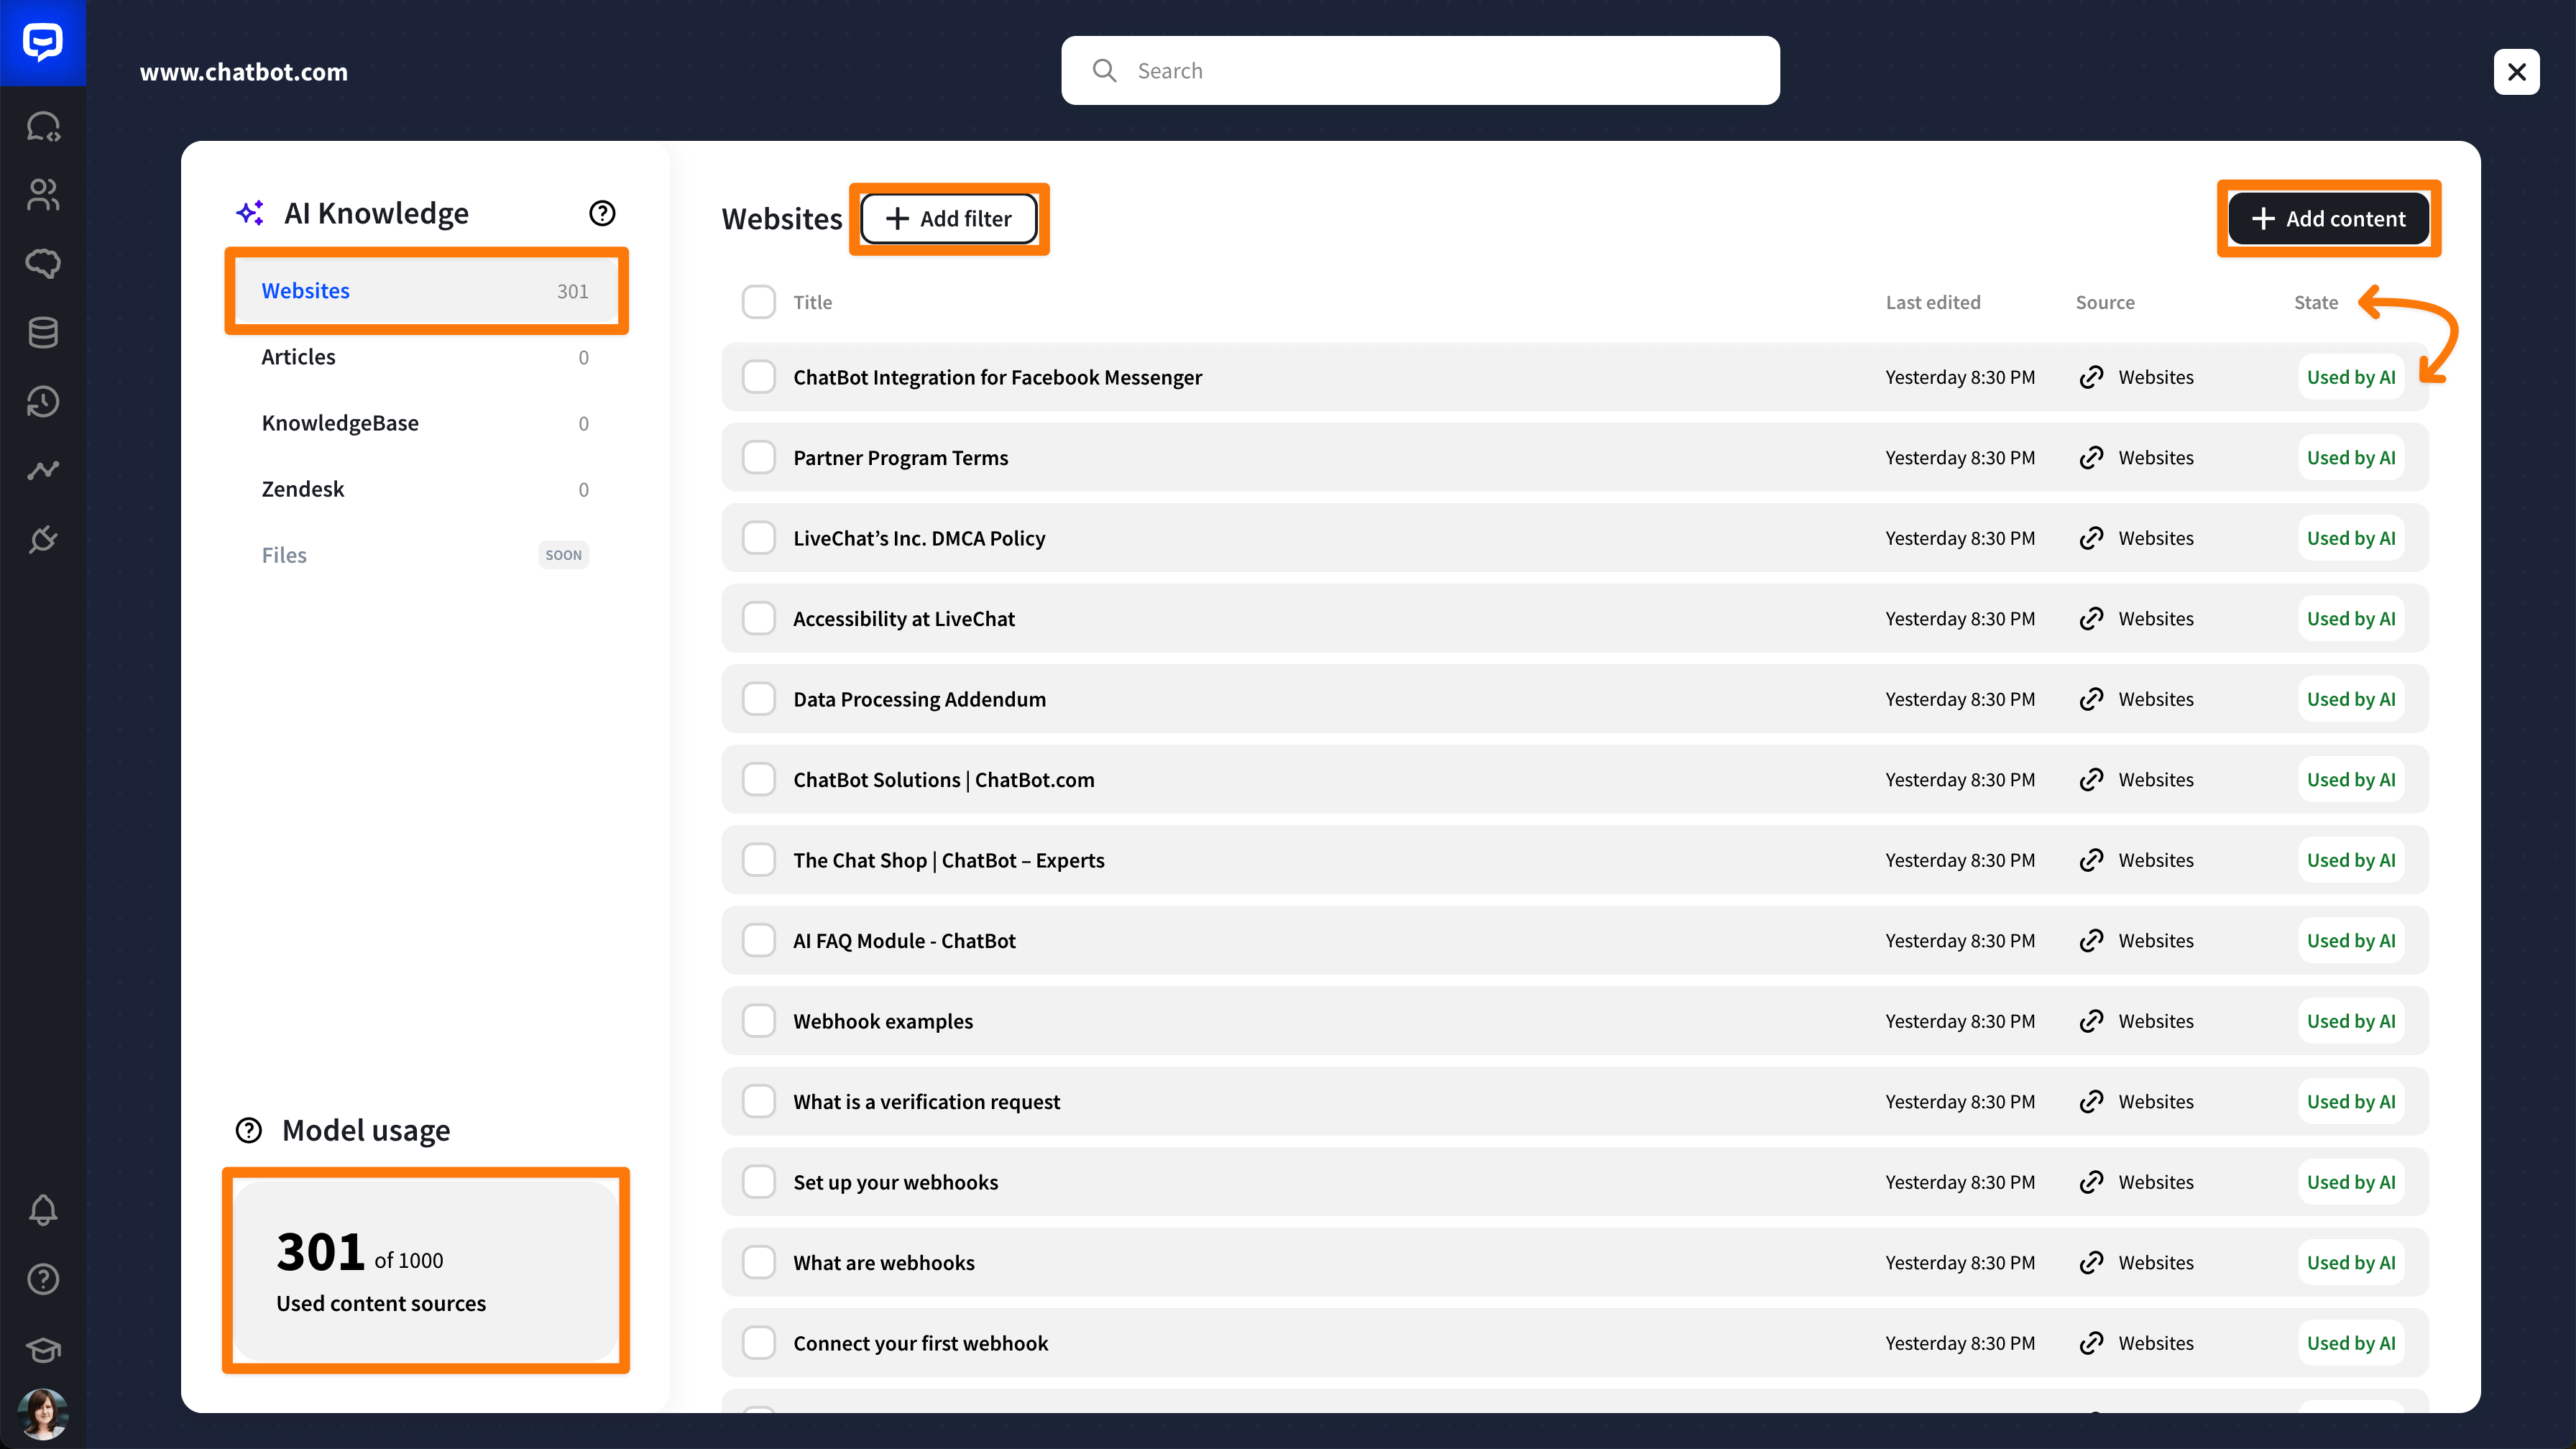Click the AI Knowledge sparkle icon
Image resolution: width=2576 pixels, height=1449 pixels.
[x=250, y=213]
